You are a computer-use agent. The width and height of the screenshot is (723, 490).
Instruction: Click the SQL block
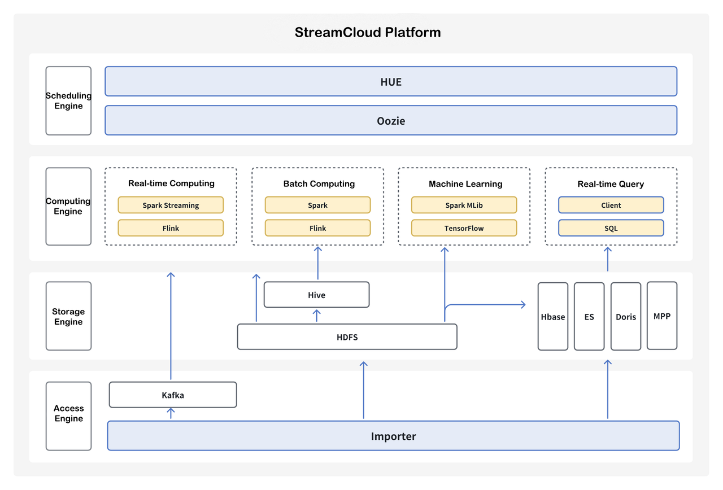pyautogui.click(x=611, y=228)
